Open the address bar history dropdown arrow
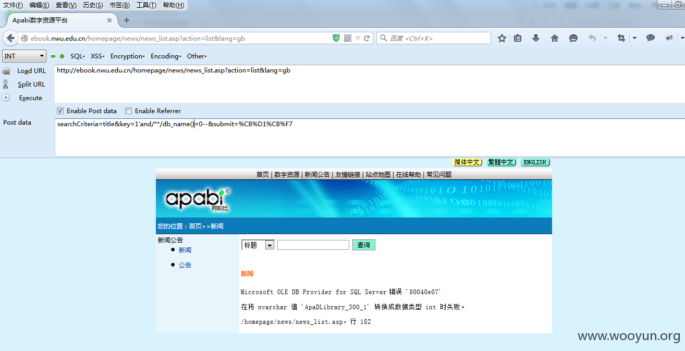This screenshot has height=351, width=685. pyautogui.click(x=358, y=38)
